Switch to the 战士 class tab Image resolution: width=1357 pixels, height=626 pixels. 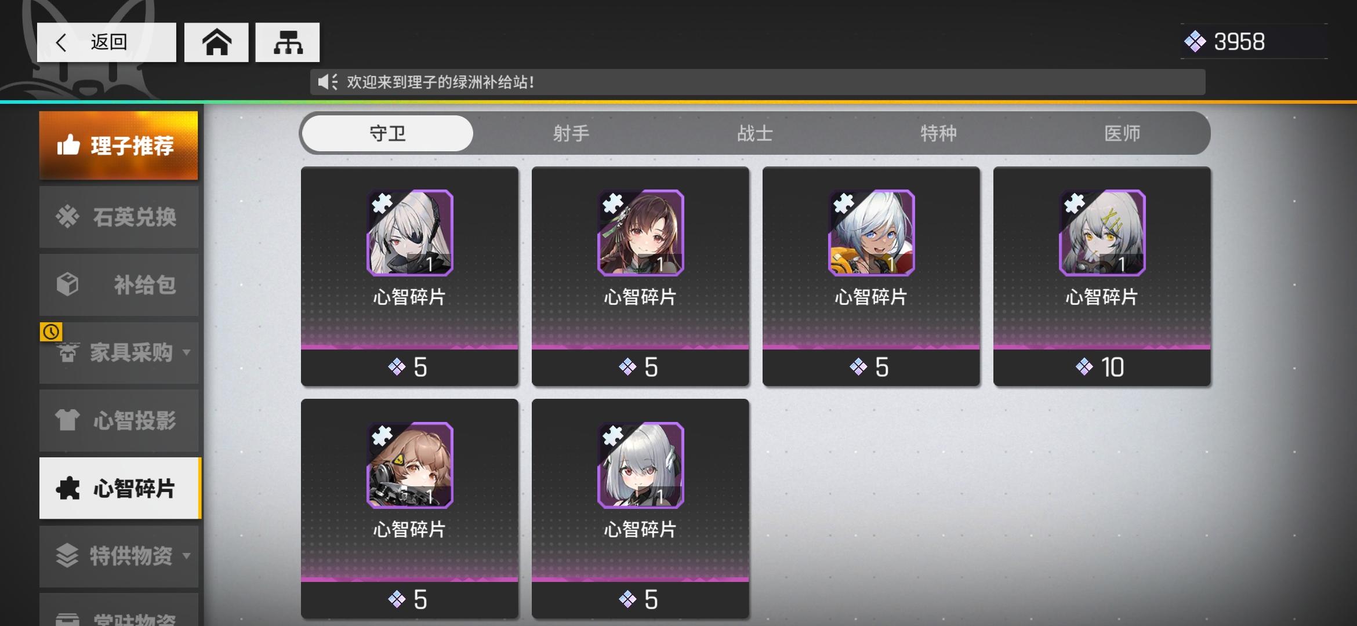pos(754,133)
